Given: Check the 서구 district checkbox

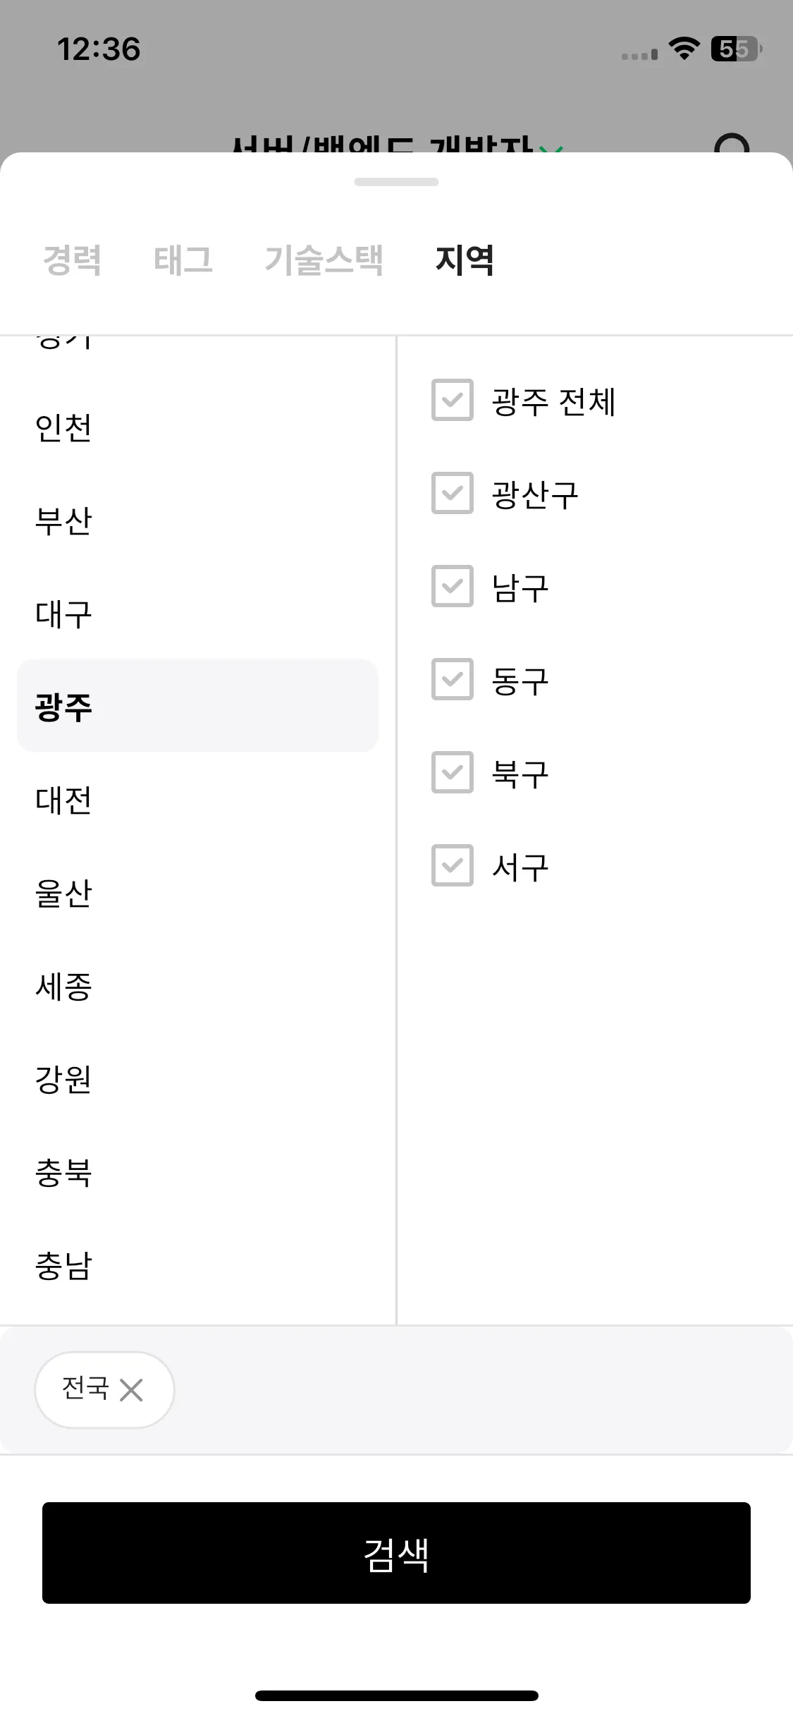Looking at the screenshot, I should point(453,865).
